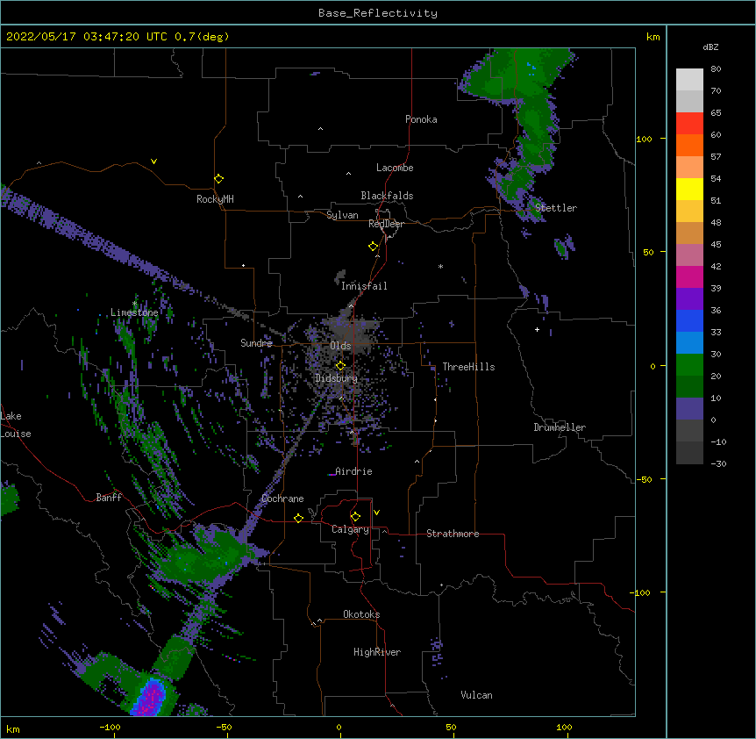Select the red 65-60 dBZ legend swatch

click(689, 124)
